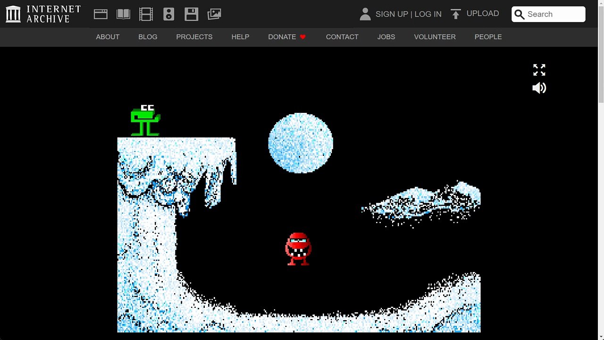Open the Contact page
This screenshot has width=604, height=340.
[x=342, y=37]
